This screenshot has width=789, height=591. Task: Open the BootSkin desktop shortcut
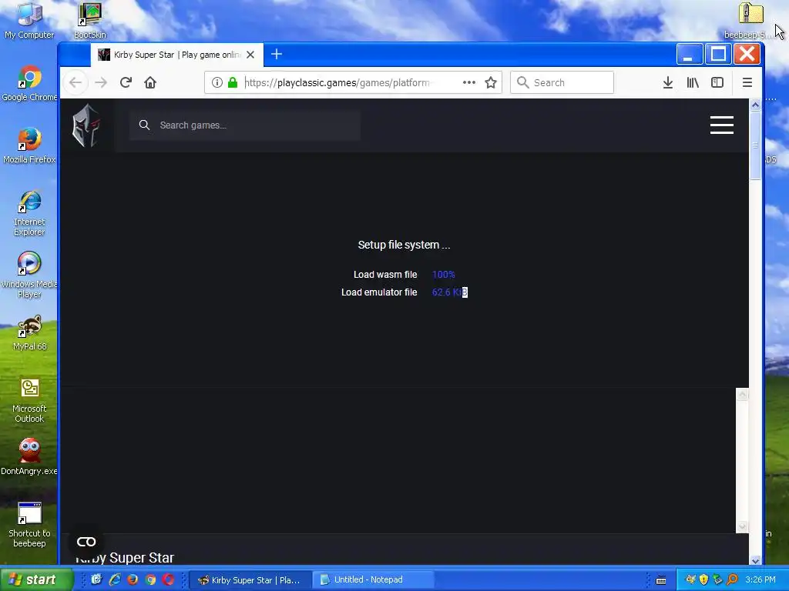pos(90,20)
